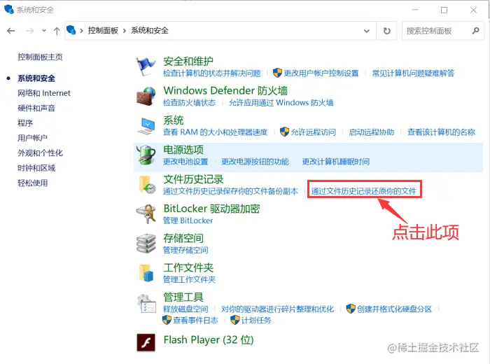The width and height of the screenshot is (490, 364).
Task: Click 查看该计算机的名称 link
Action: (x=441, y=132)
